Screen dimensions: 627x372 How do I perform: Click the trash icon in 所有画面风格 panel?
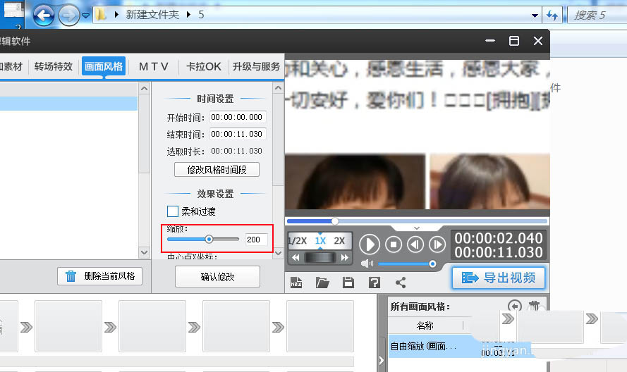534,306
